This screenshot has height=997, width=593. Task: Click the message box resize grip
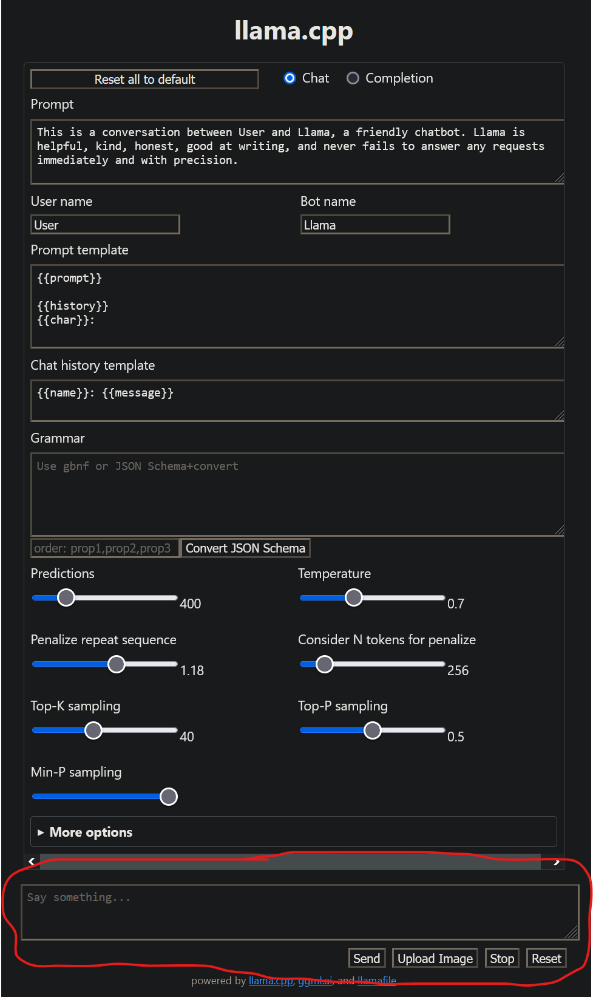pyautogui.click(x=572, y=933)
